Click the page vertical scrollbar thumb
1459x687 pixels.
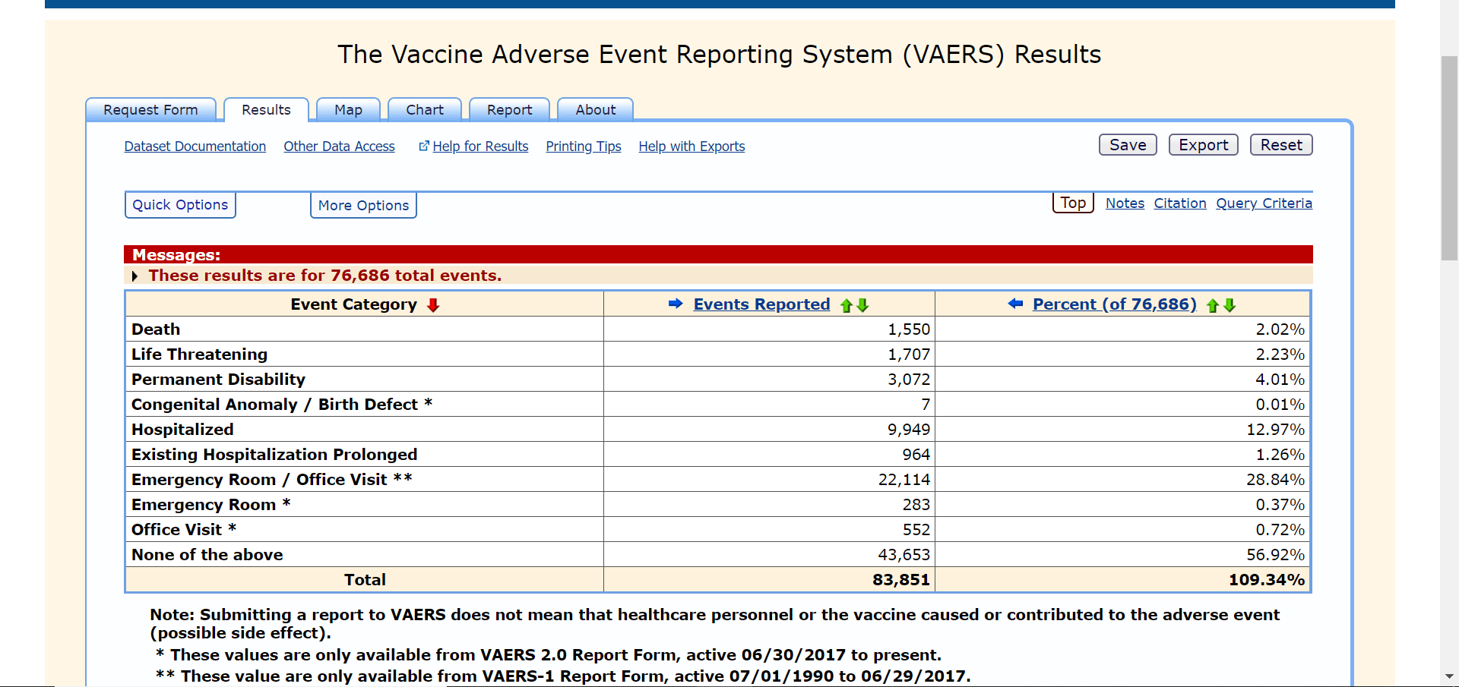pos(1449,158)
